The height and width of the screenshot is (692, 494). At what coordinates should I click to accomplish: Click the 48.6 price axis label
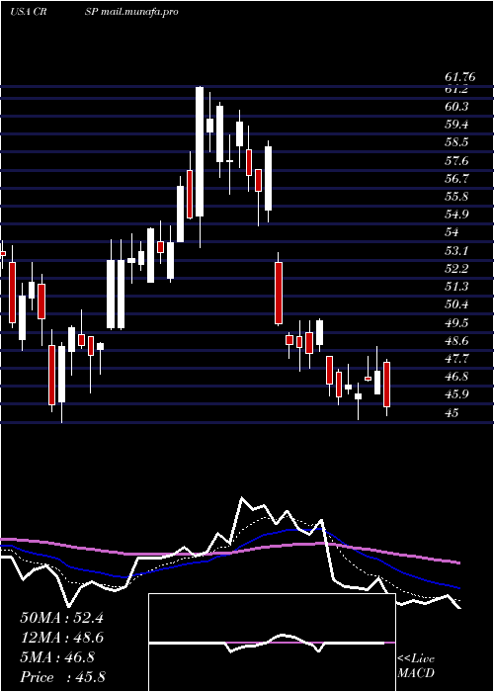(x=456, y=341)
